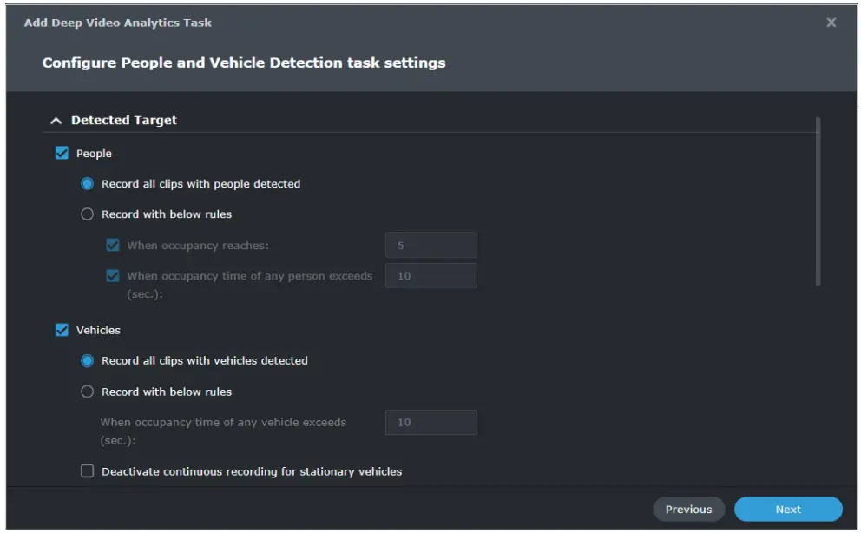Screen dimensions: 861x533
Task: Enable the People detection checkbox
Action: (x=61, y=153)
